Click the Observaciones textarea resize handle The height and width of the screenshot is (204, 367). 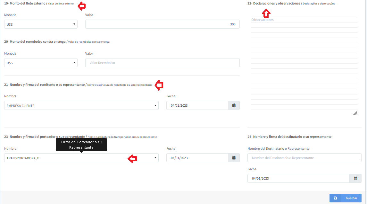pyautogui.click(x=355, y=113)
